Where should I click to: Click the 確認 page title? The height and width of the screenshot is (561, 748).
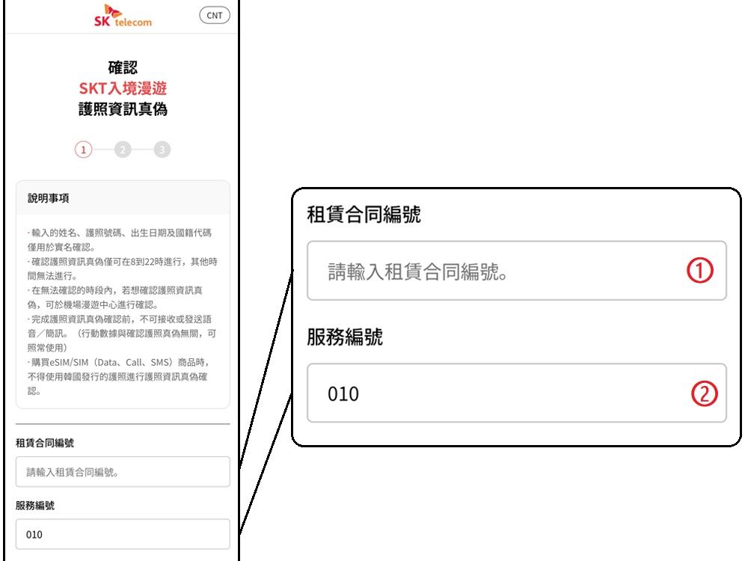coord(122,67)
